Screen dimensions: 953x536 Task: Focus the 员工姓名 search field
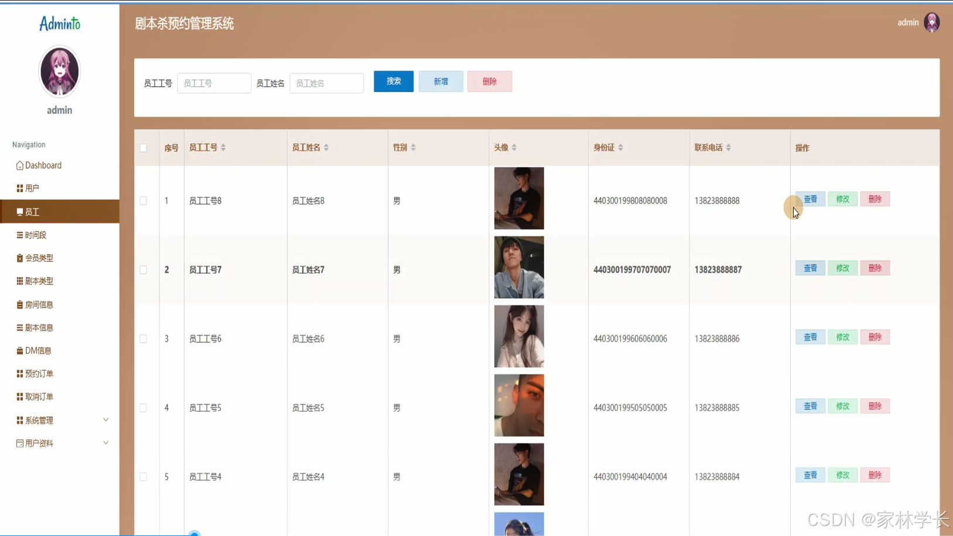coord(327,83)
